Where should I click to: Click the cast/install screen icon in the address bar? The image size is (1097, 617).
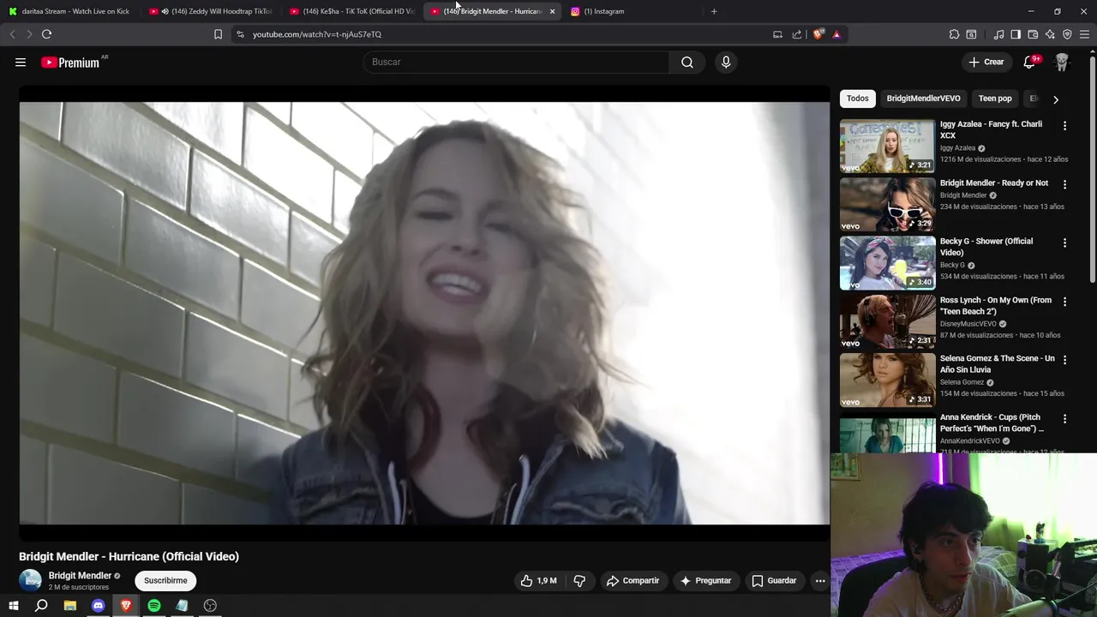click(x=777, y=34)
